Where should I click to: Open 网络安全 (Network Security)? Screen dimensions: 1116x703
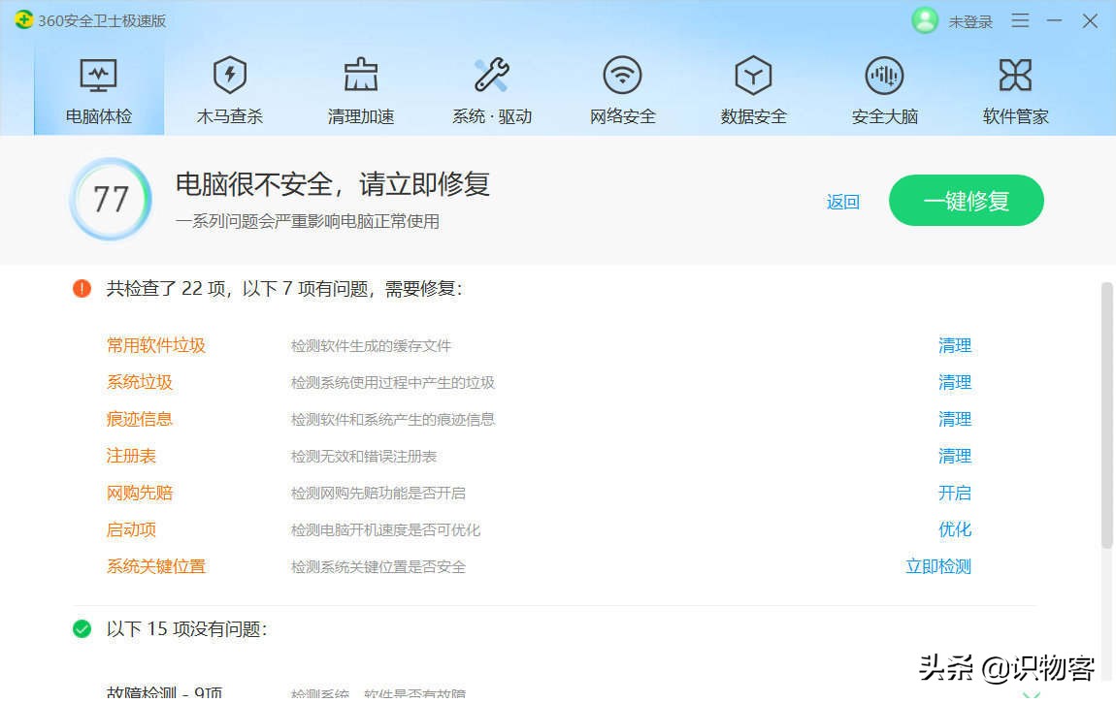tap(622, 87)
